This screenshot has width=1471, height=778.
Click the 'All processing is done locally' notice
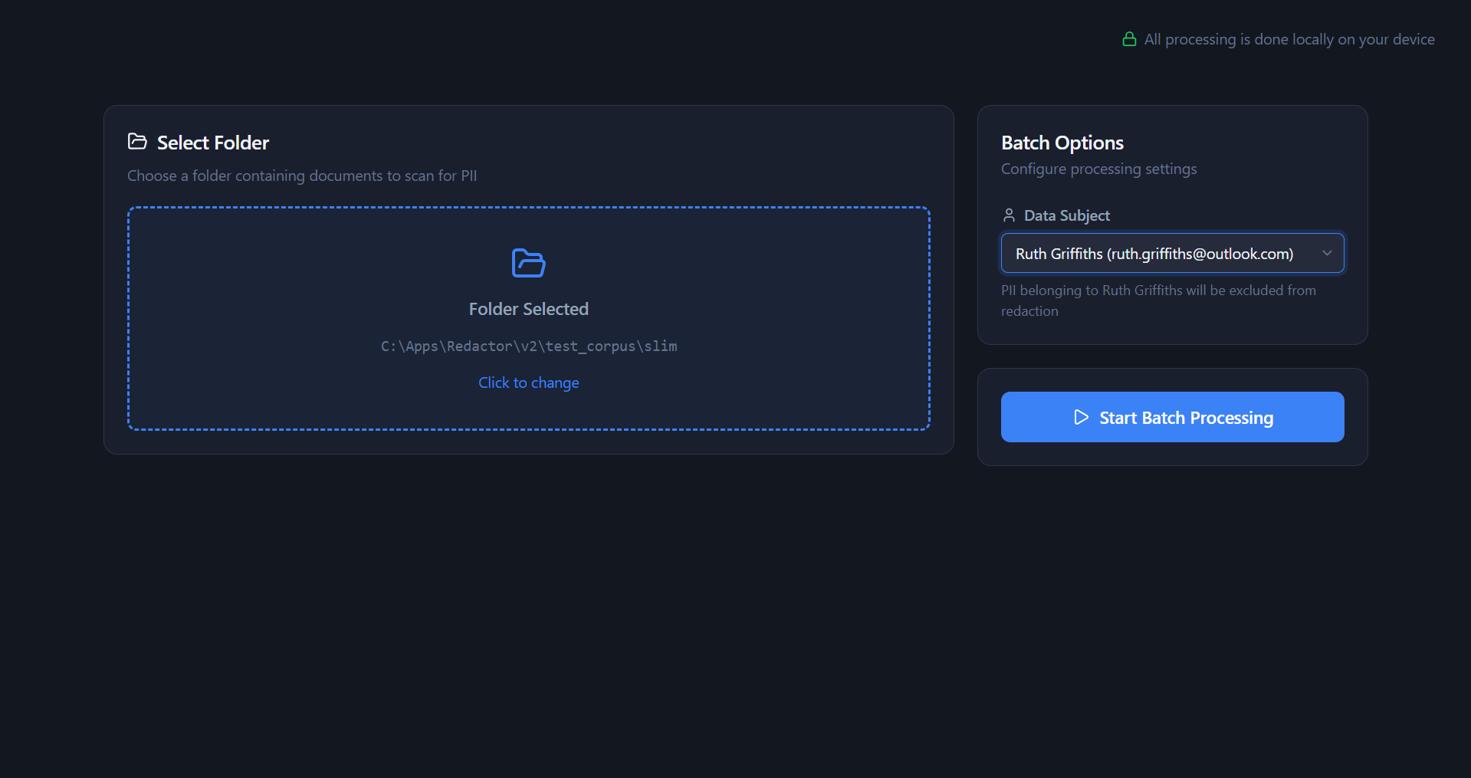point(1289,39)
